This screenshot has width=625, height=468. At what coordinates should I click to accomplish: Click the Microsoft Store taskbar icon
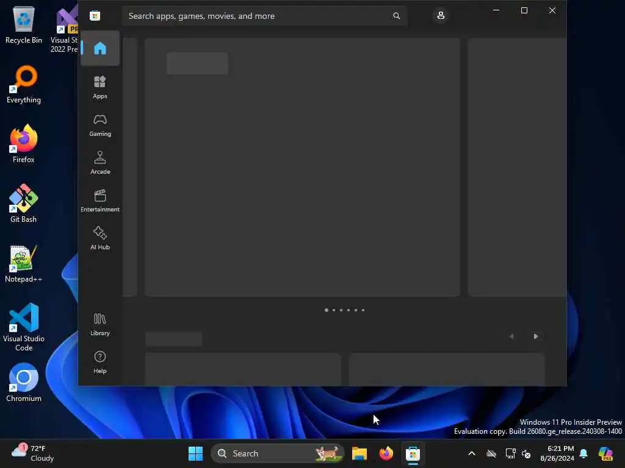point(413,453)
